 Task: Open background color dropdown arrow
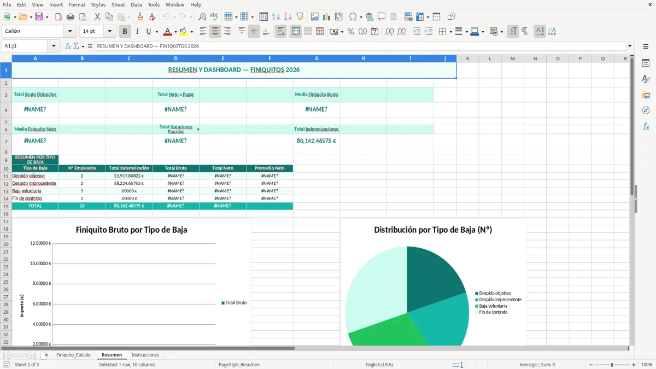191,32
